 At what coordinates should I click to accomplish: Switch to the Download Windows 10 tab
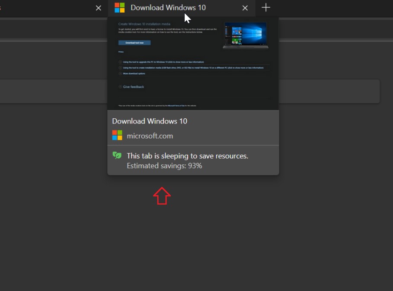pos(169,7)
